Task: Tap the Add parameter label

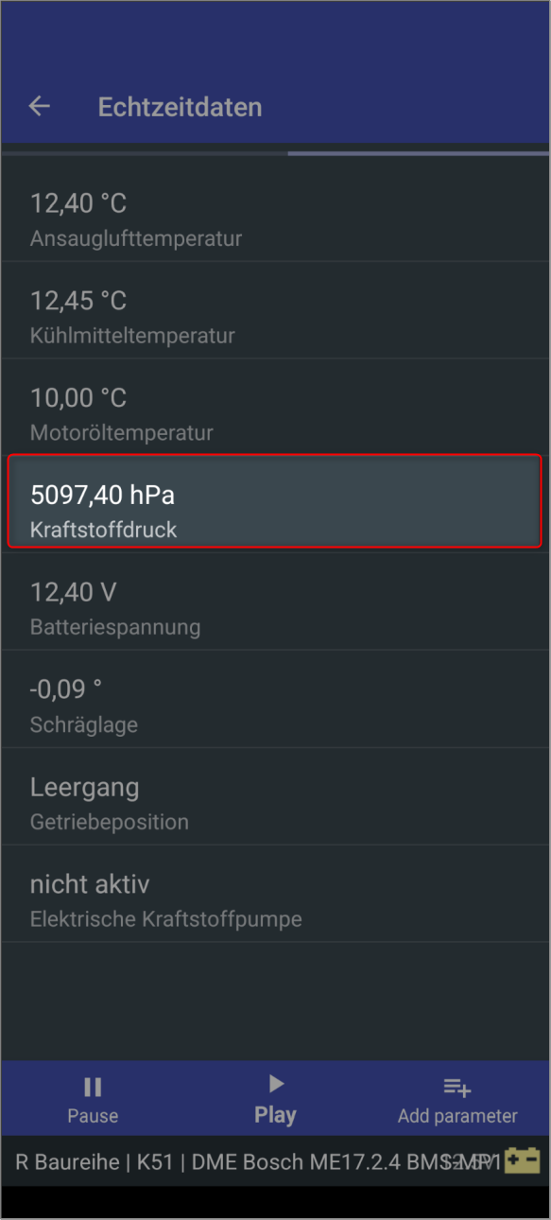Action: click(x=457, y=1116)
